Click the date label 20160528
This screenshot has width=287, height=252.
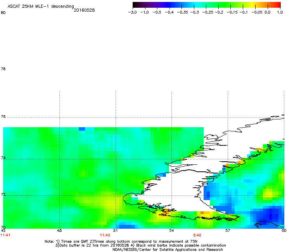[84, 10]
